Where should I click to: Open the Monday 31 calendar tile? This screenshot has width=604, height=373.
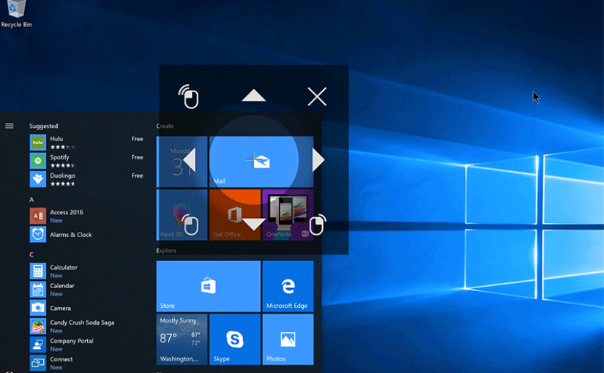(182, 162)
